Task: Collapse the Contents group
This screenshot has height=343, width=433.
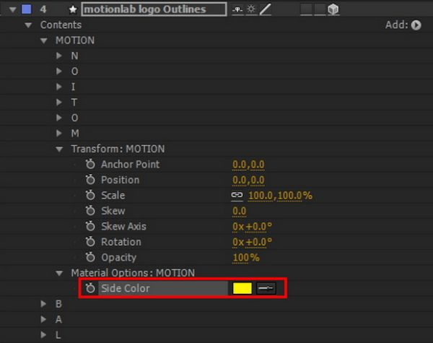Action: (x=28, y=25)
